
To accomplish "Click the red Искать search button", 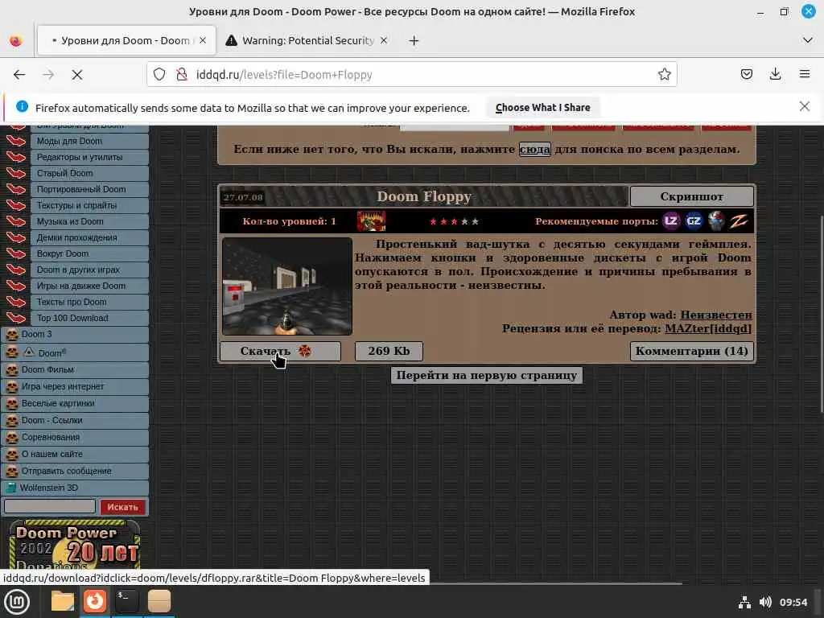I will pyautogui.click(x=122, y=507).
